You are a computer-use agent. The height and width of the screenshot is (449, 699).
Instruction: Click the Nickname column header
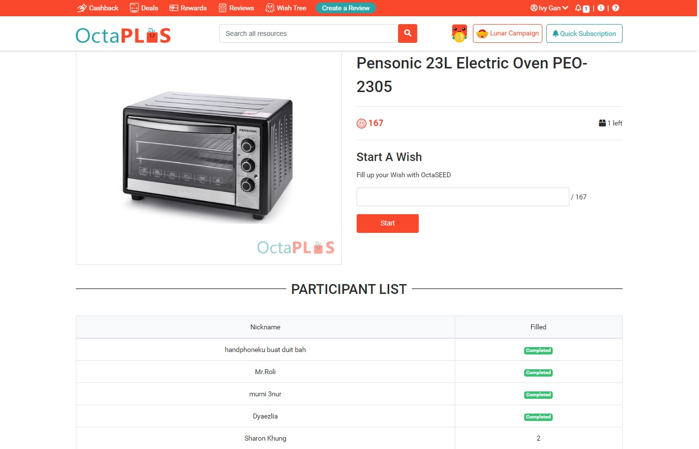point(266,327)
